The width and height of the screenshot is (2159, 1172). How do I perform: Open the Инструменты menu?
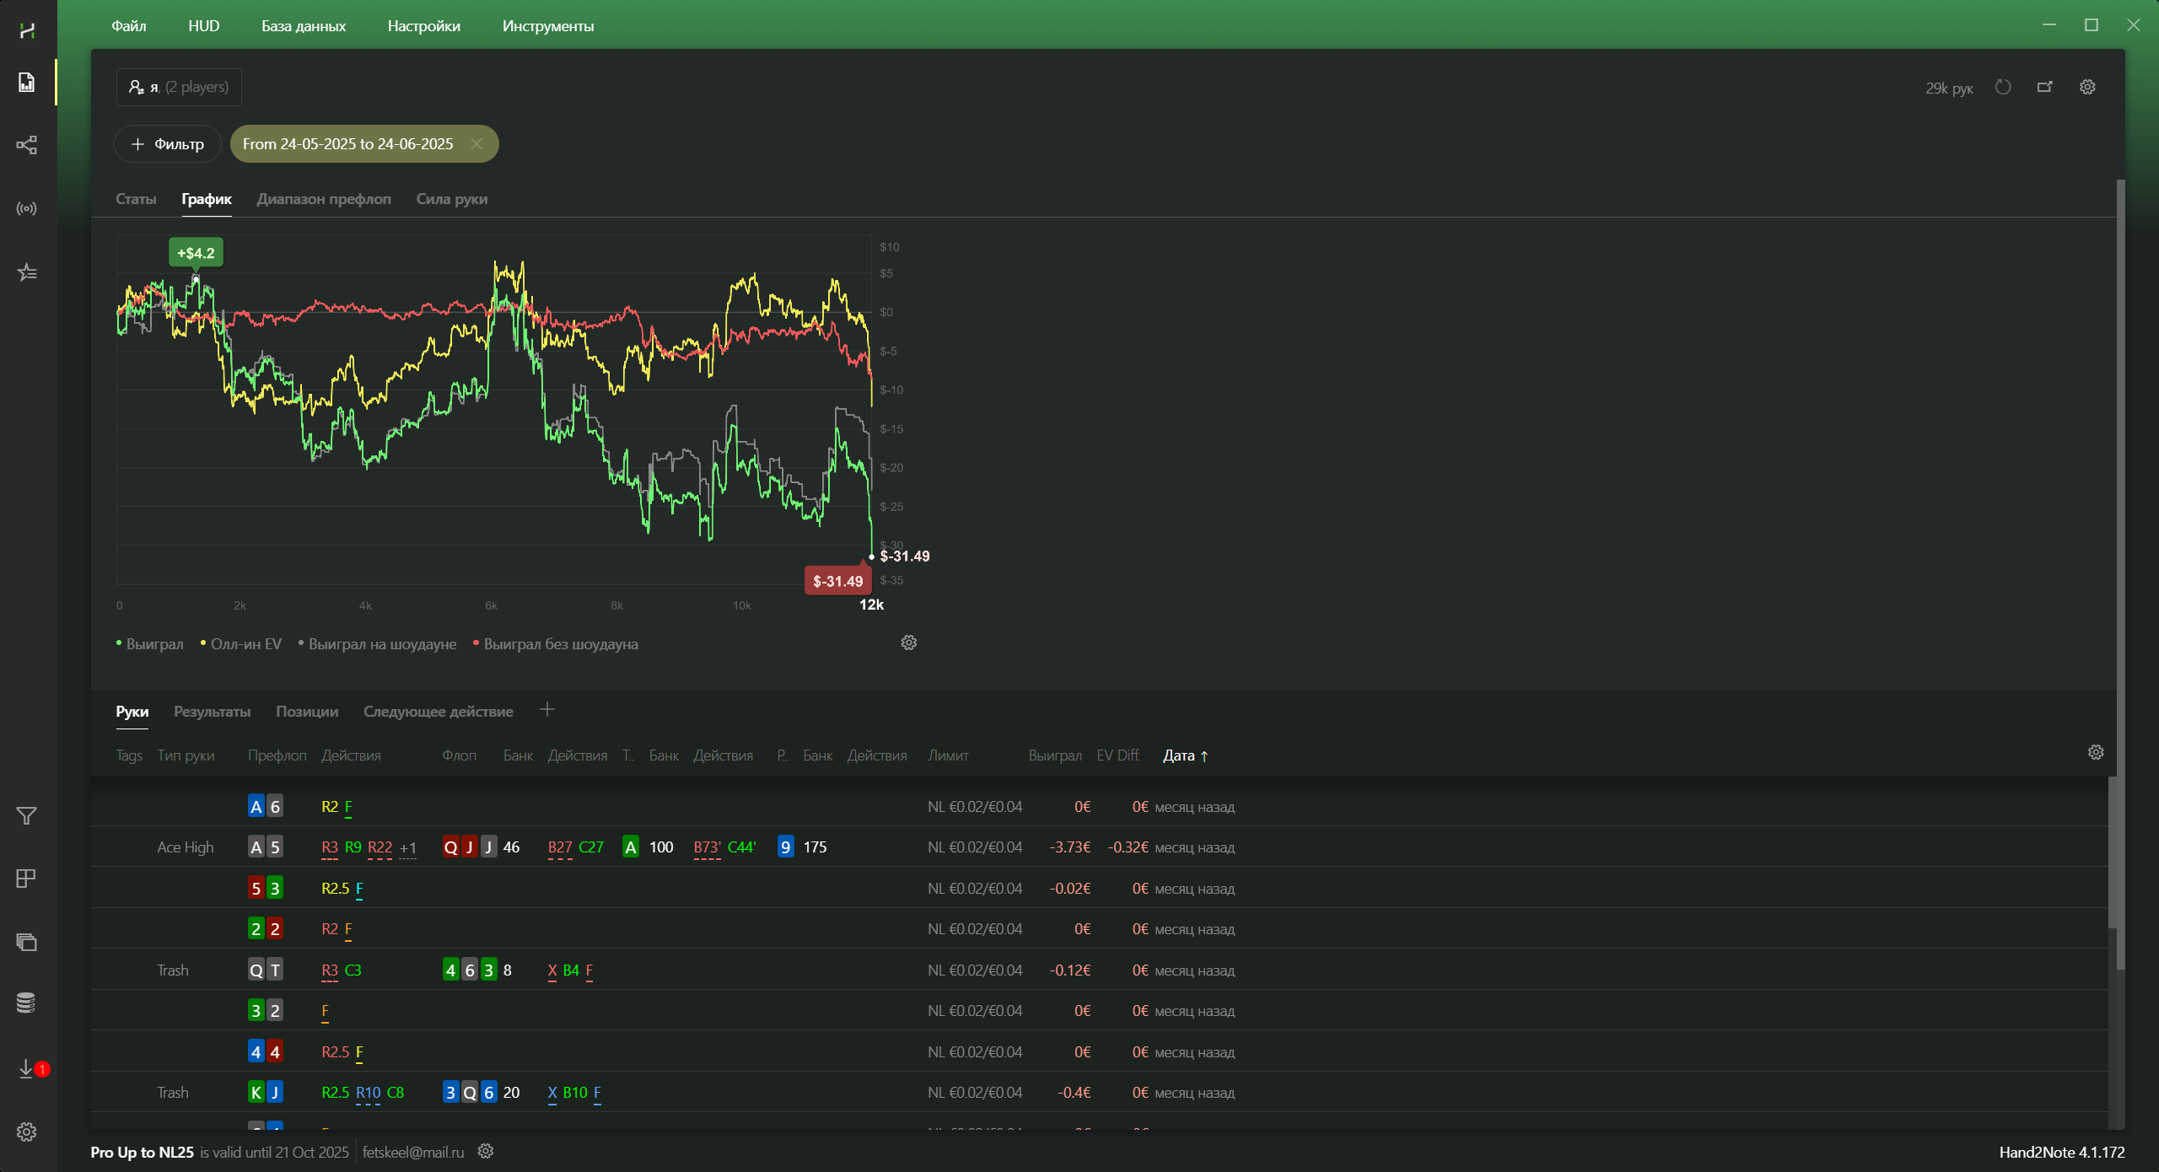(x=548, y=26)
